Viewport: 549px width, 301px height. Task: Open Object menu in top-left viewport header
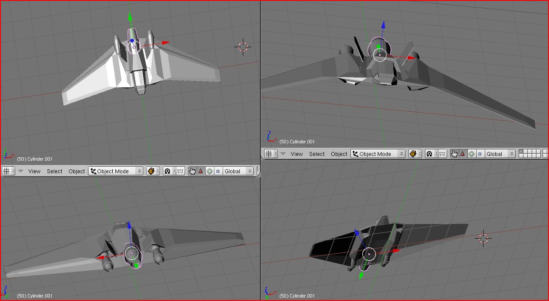coord(77,171)
